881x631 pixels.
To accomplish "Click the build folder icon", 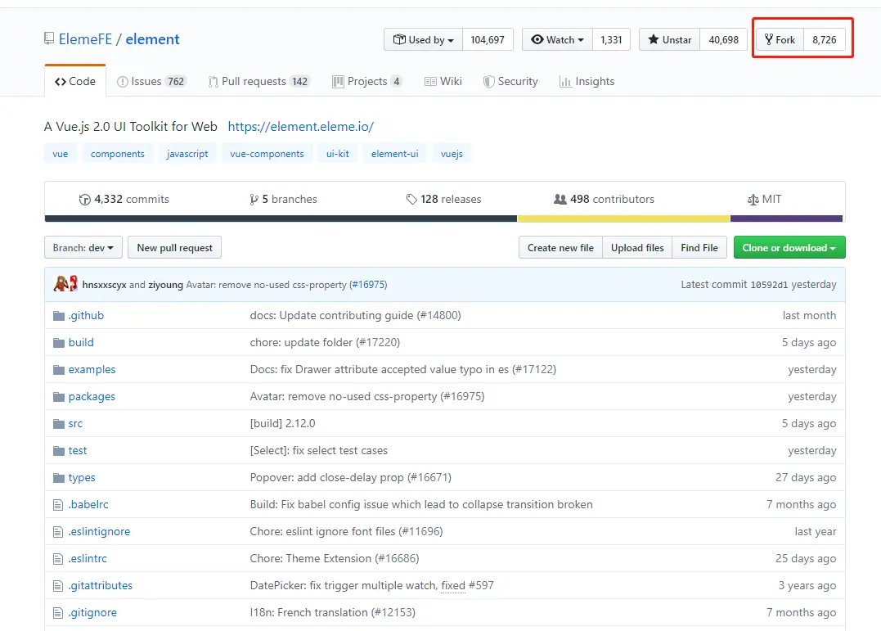I will pyautogui.click(x=58, y=342).
